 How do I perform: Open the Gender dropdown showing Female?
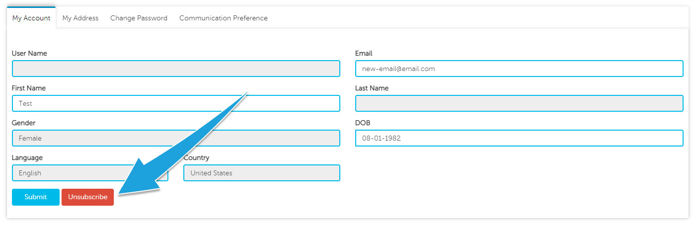[176, 138]
